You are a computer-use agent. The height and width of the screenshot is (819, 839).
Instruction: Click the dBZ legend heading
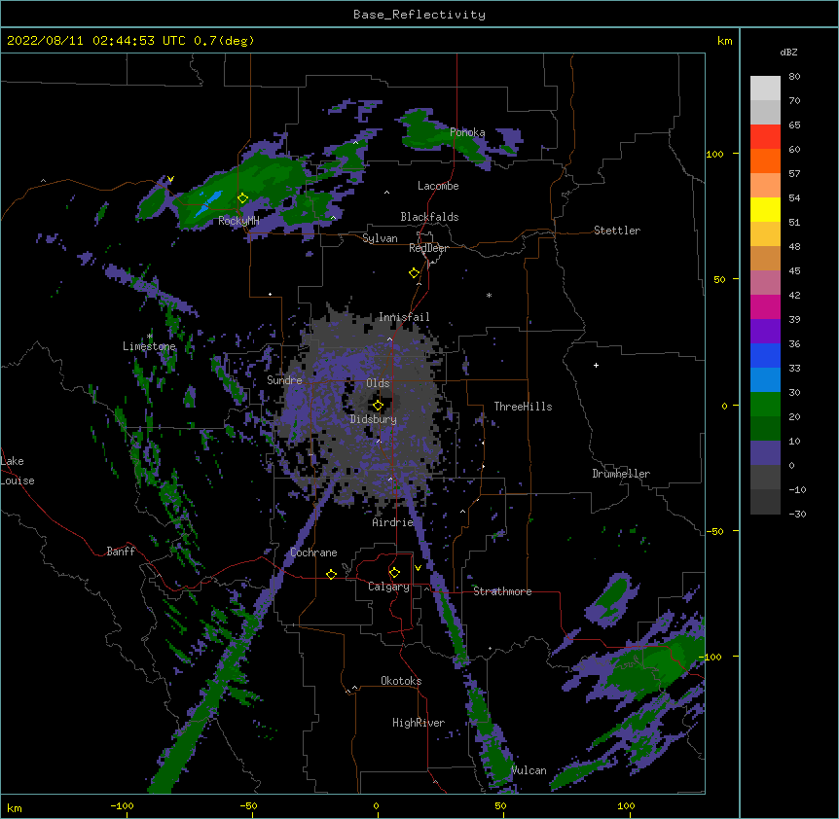(788, 52)
